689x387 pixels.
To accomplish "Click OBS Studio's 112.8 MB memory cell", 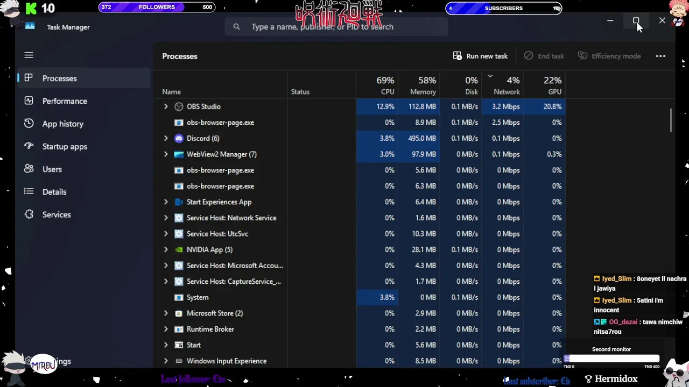I will pos(419,106).
